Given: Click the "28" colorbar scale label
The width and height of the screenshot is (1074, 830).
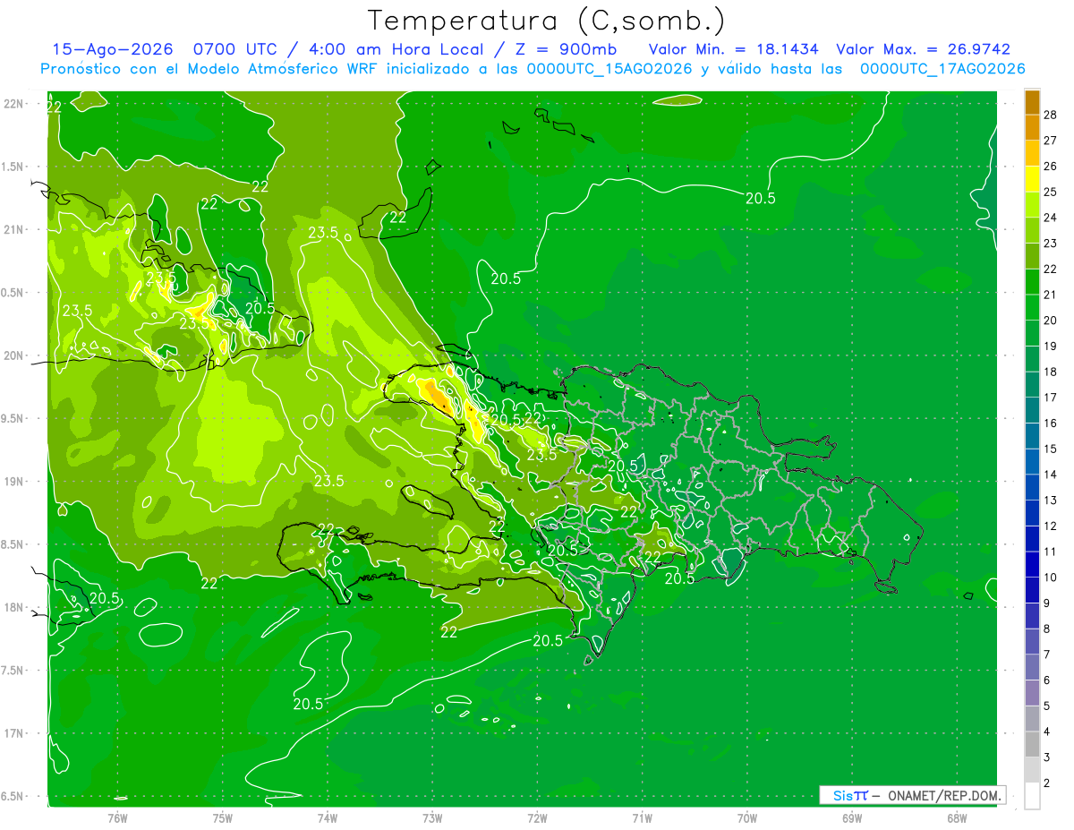Looking at the screenshot, I should pyautogui.click(x=1051, y=114).
